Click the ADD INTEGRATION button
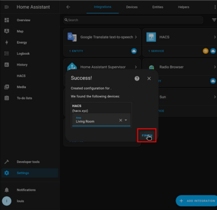 click(x=197, y=201)
